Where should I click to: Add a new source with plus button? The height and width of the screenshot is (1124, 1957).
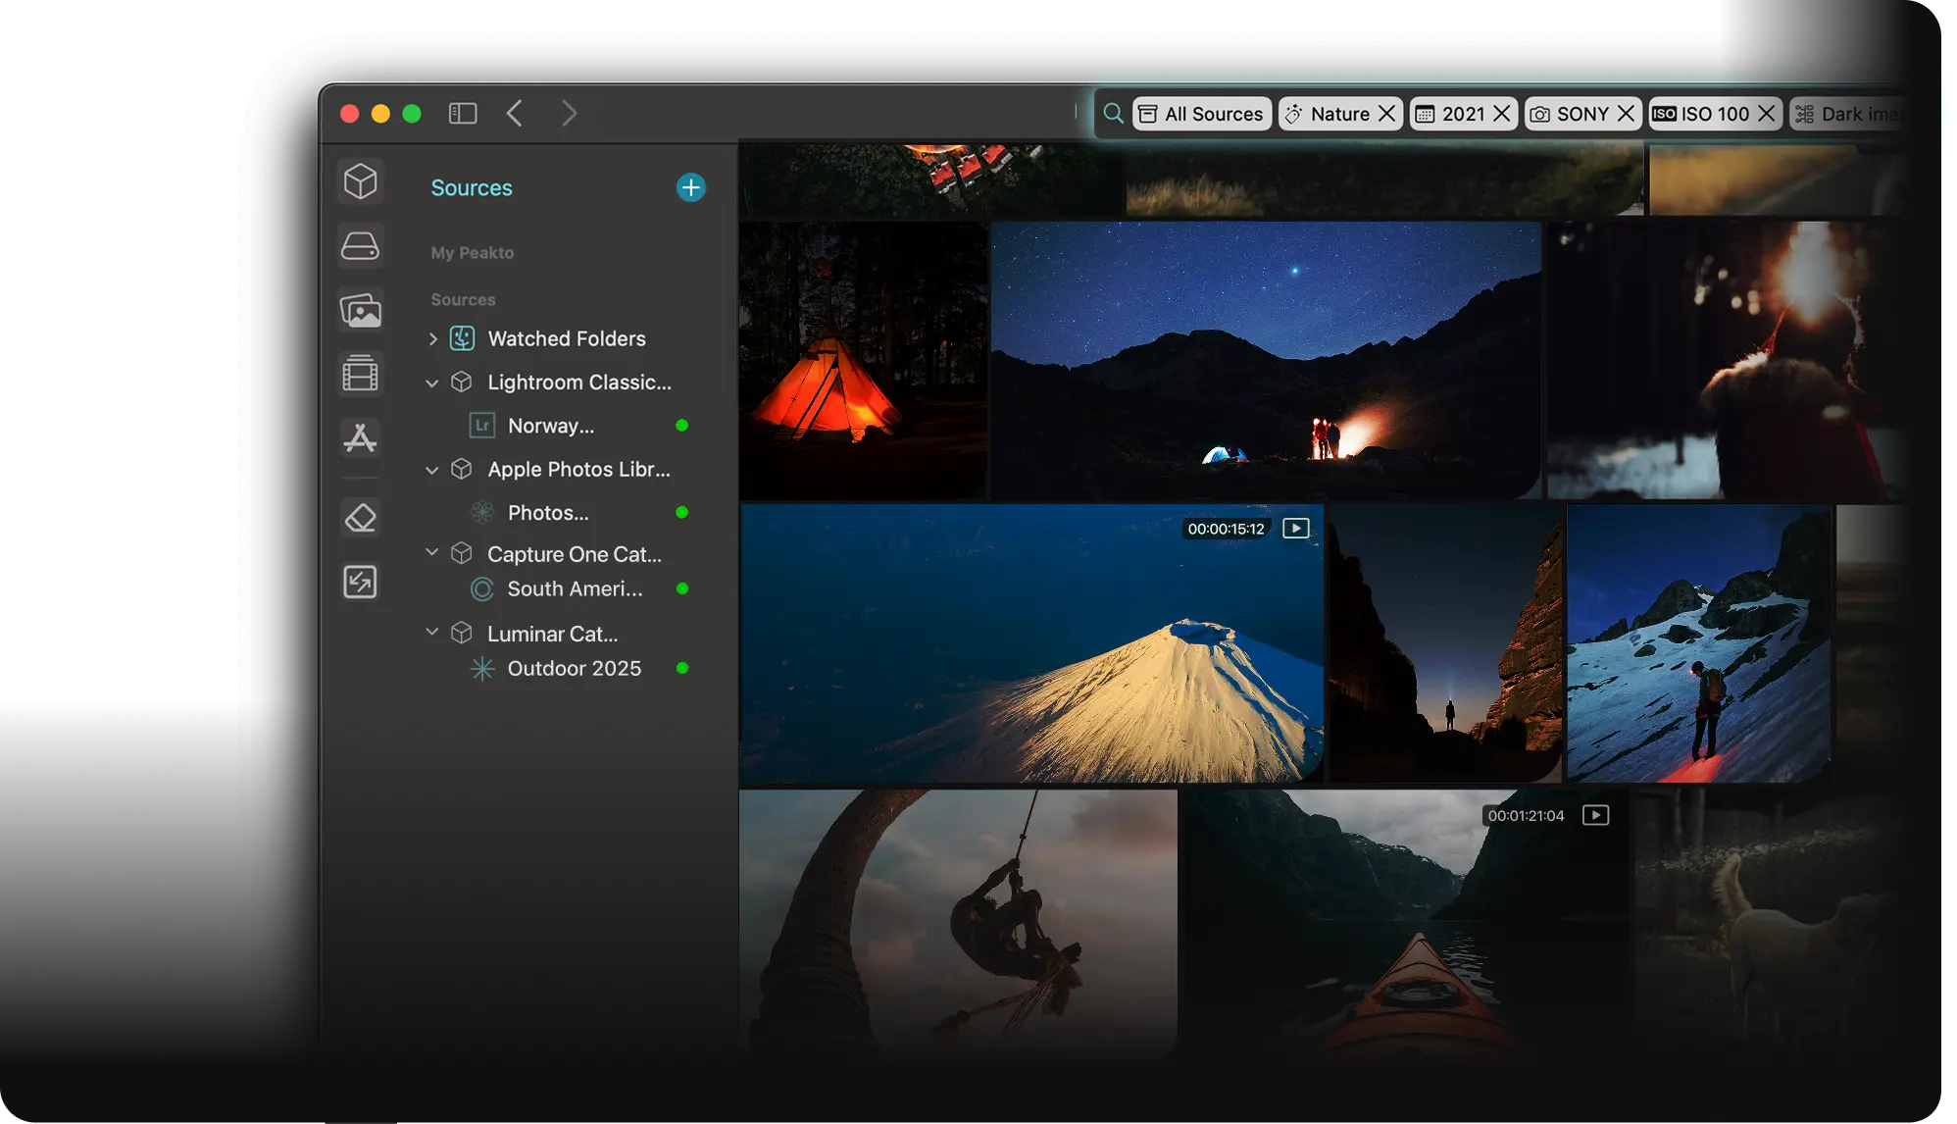(690, 187)
